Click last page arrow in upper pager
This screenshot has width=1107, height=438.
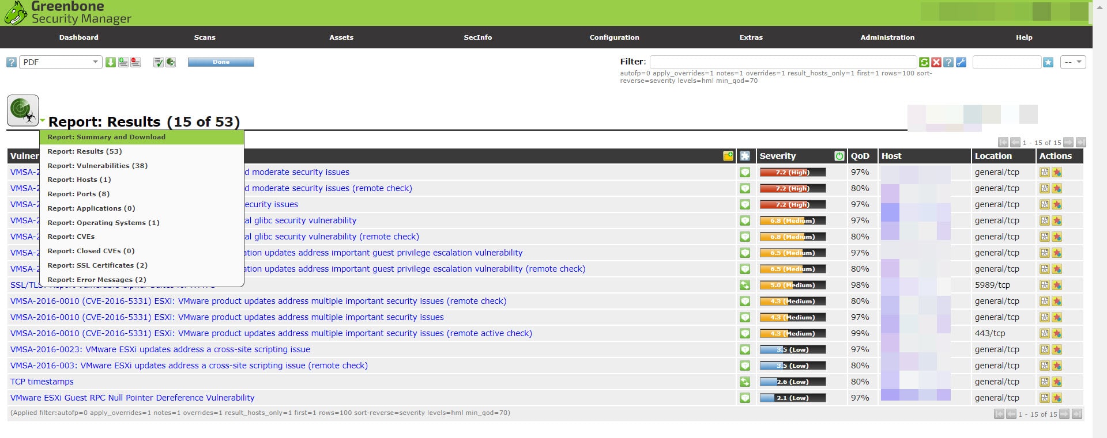pyautogui.click(x=1080, y=142)
